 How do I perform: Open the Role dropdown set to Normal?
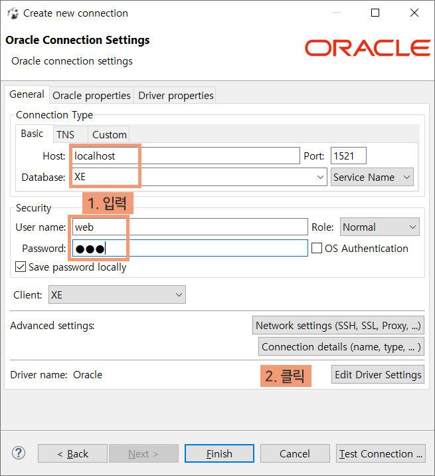point(379,227)
